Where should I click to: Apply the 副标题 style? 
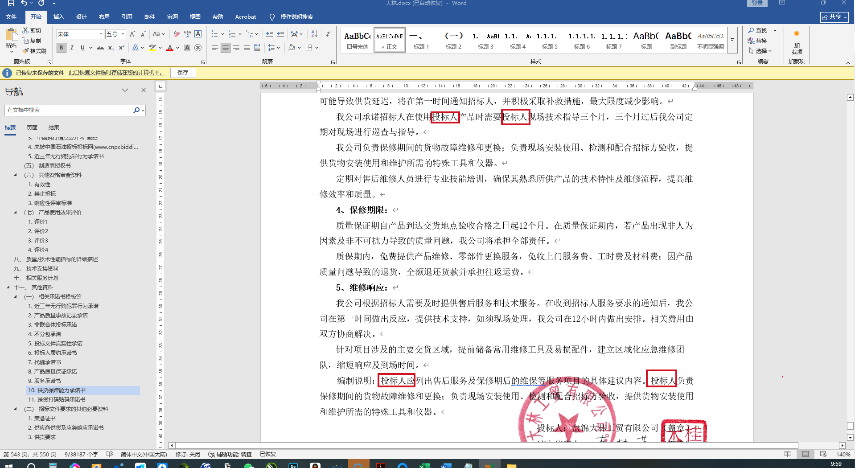coord(678,40)
